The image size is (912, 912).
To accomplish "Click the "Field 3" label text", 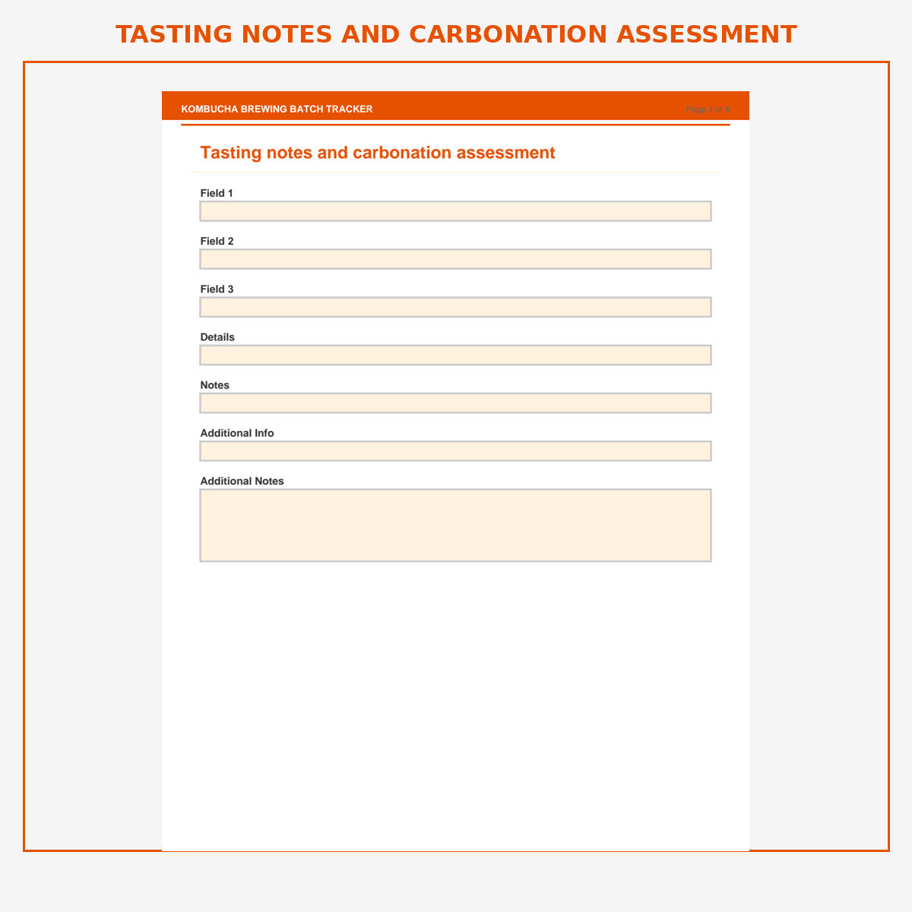I will [217, 289].
